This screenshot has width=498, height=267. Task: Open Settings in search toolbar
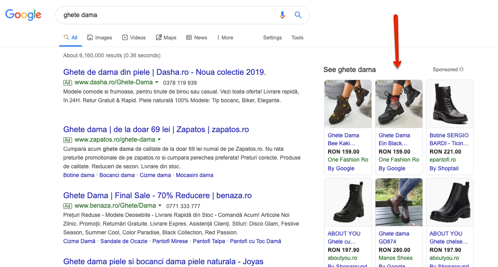pyautogui.click(x=272, y=37)
